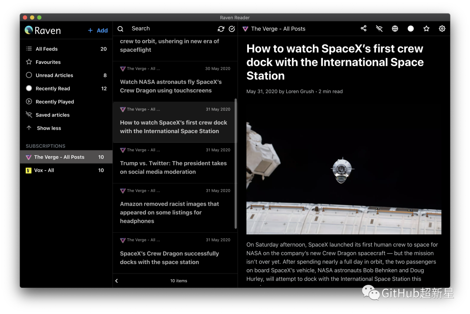Viewport: 470px width, 314px height.
Task: Open Recently Read articles
Action: click(66, 88)
